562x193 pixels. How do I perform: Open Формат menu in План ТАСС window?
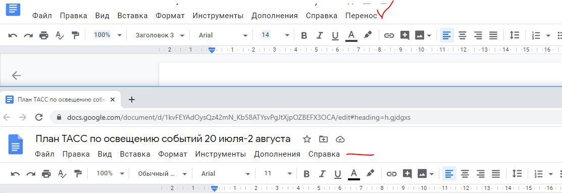coord(172,154)
